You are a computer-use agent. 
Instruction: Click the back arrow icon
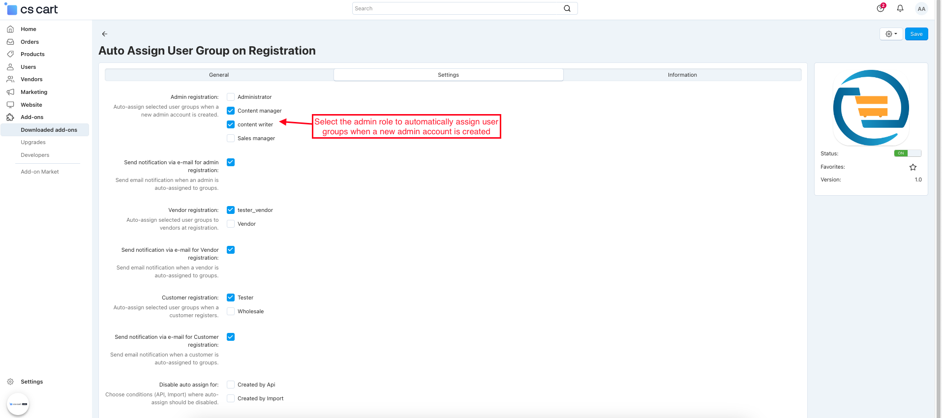(104, 34)
